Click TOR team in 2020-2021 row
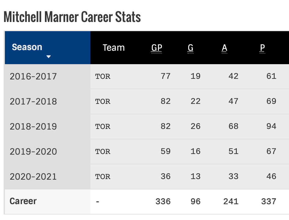 pyautogui.click(x=103, y=176)
